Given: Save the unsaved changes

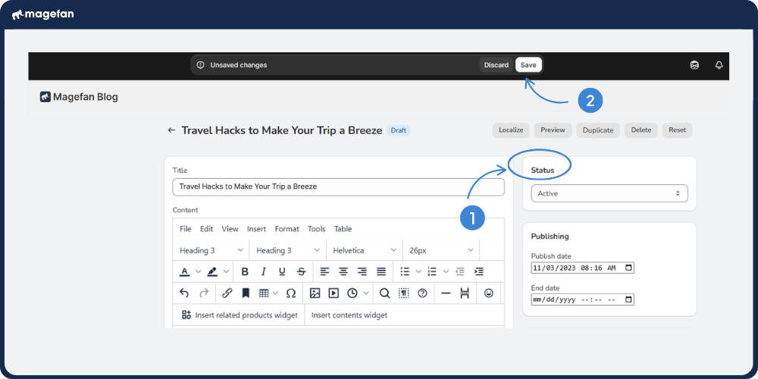Looking at the screenshot, I should point(528,65).
